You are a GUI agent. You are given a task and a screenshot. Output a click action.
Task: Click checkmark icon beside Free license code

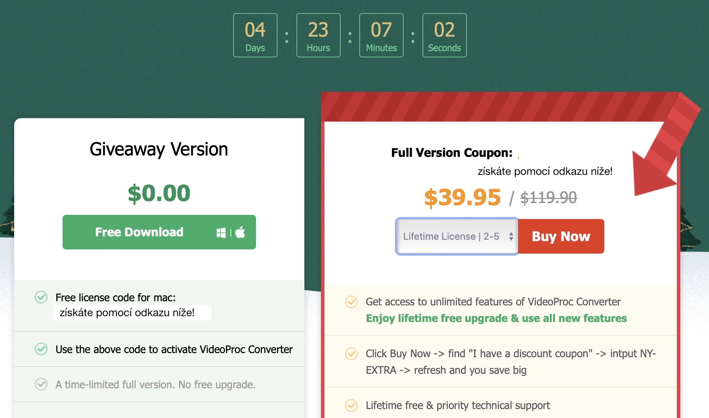[x=41, y=297]
